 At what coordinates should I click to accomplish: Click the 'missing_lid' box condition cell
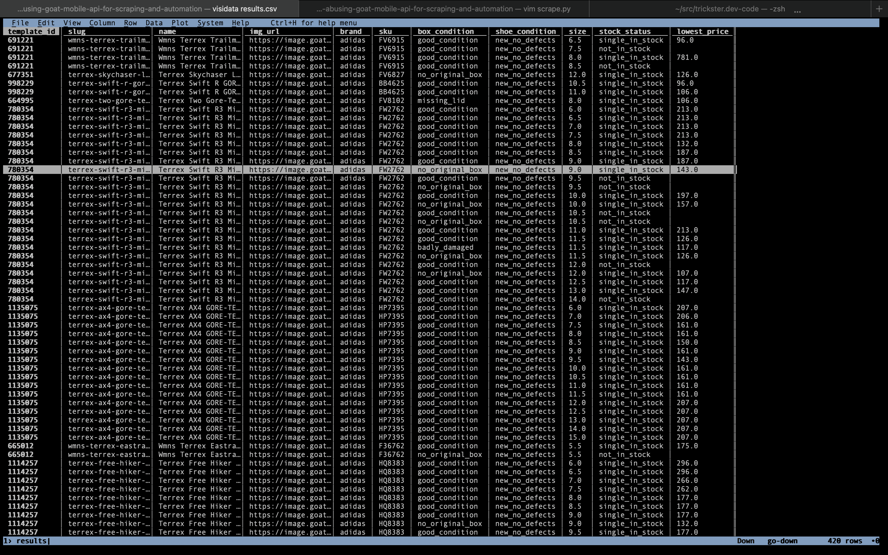point(441,101)
